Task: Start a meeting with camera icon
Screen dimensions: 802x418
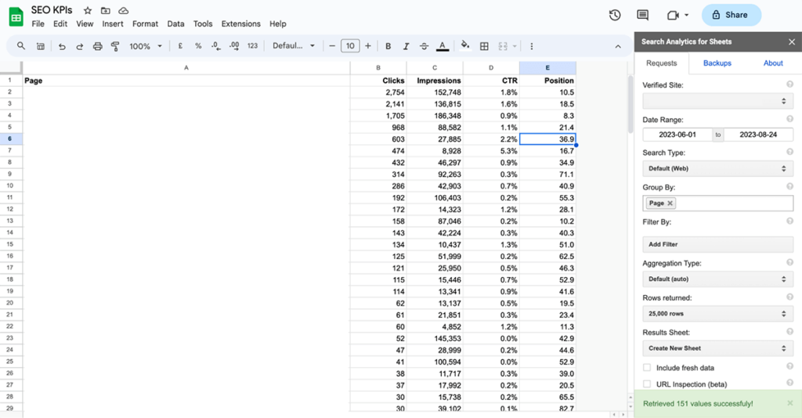Action: pos(673,16)
